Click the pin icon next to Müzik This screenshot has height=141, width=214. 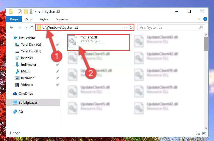[57, 71]
